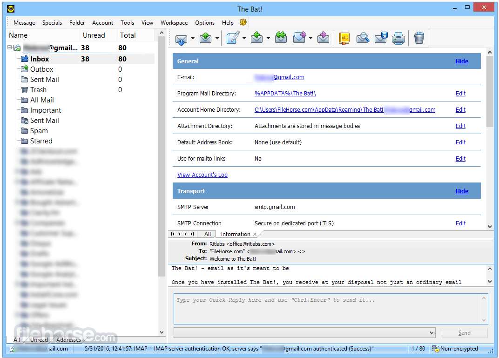Open the View menu

point(147,23)
